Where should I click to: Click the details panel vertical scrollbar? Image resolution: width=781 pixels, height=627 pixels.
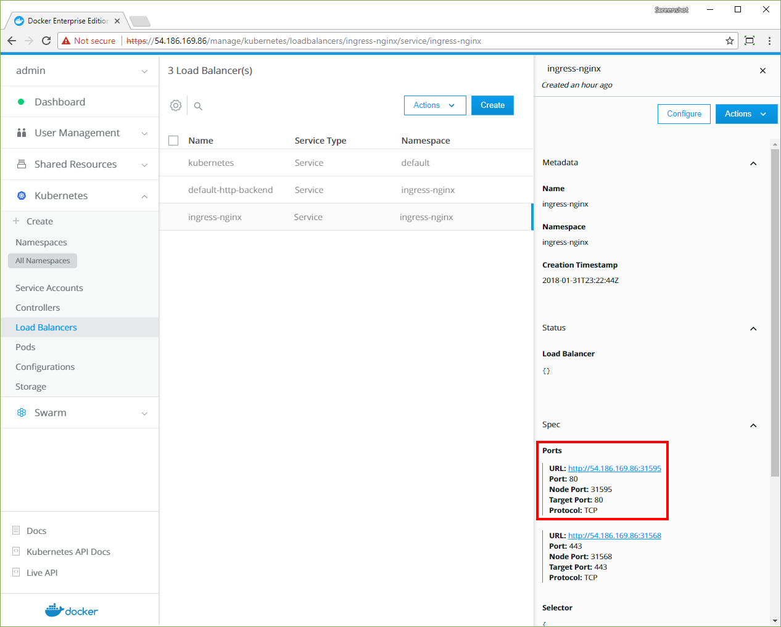tap(775, 313)
